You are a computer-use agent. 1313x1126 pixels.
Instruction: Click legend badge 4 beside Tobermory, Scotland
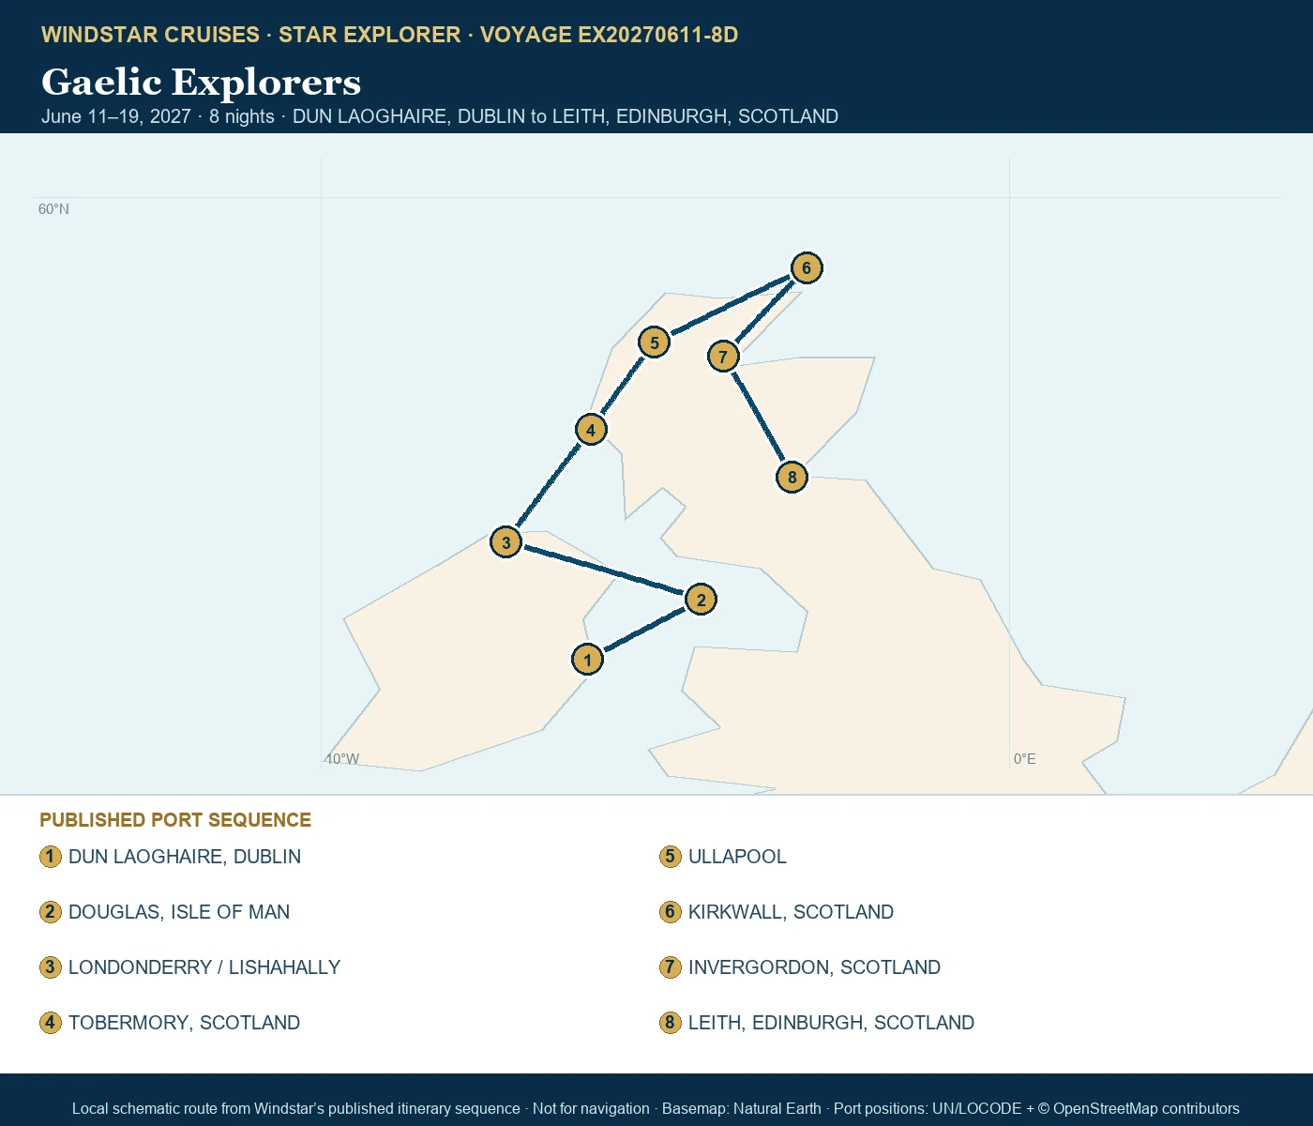51,1023
